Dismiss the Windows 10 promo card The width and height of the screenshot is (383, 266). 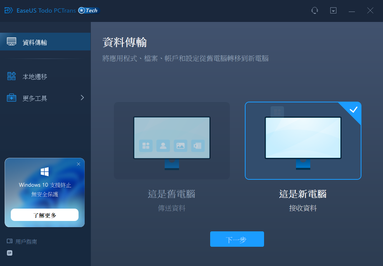(79, 164)
